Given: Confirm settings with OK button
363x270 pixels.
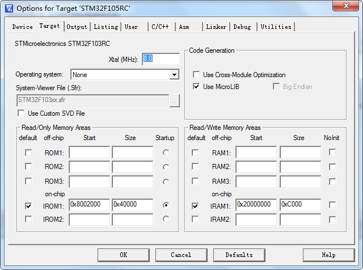Looking at the screenshot, I should point(124,255).
